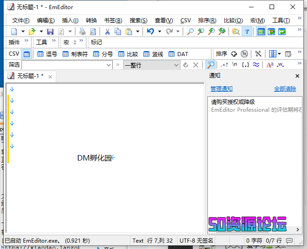Switch to 逗号 comma-separated mode
307x249 pixels.
click(x=47, y=54)
